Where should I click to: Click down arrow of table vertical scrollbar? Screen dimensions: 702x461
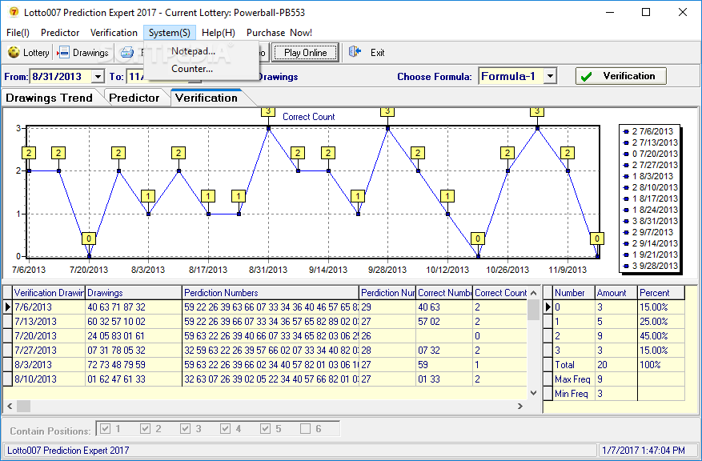pyautogui.click(x=533, y=392)
